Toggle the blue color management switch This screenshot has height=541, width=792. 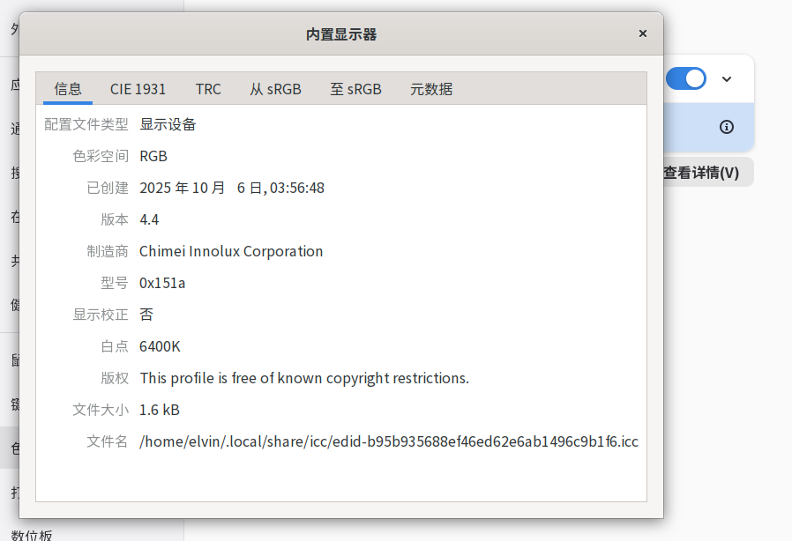pos(686,78)
